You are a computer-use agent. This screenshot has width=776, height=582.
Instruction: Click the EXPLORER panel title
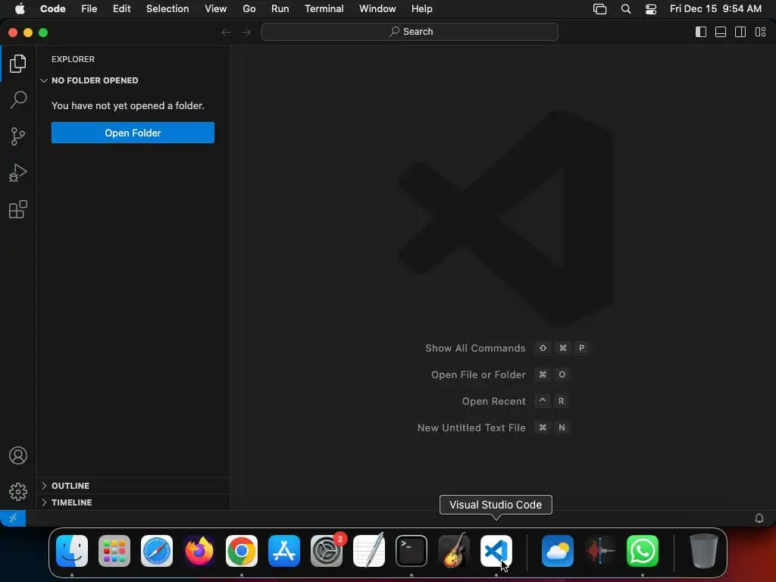click(x=74, y=59)
